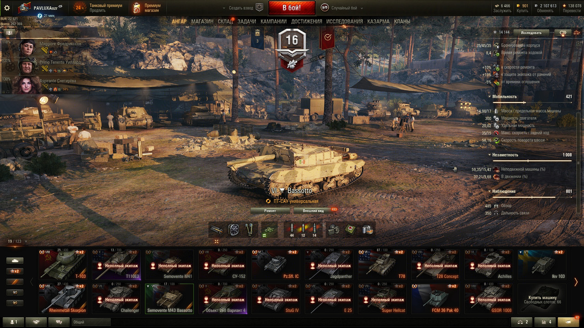Open the repair kit consumable slot
584x328 pixels.
coord(334,230)
